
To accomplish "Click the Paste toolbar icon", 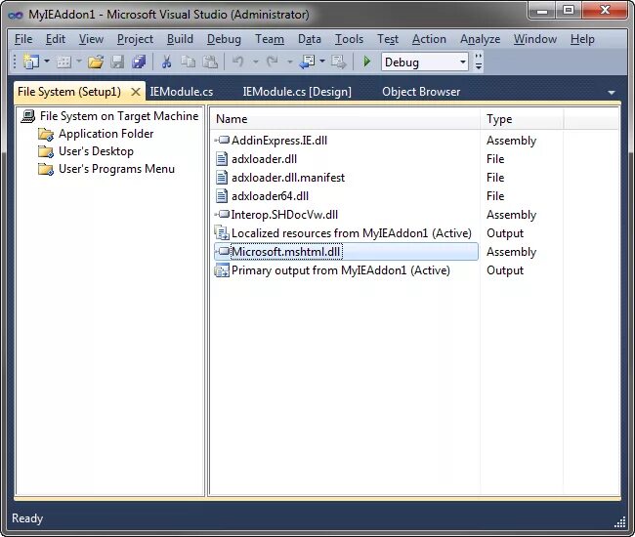I will tap(210, 62).
